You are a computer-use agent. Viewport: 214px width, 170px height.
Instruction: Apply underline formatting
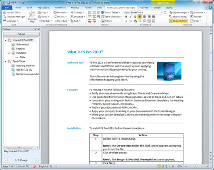click(135, 17)
